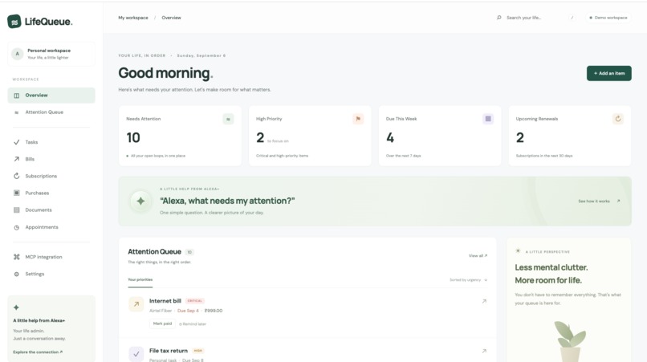Open the Subscriptions section
This screenshot has height=362, width=647.
pyautogui.click(x=51, y=176)
